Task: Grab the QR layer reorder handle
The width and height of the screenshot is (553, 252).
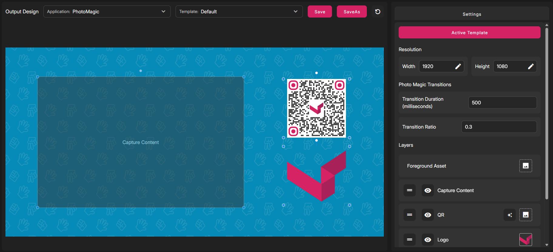Action: coord(410,215)
